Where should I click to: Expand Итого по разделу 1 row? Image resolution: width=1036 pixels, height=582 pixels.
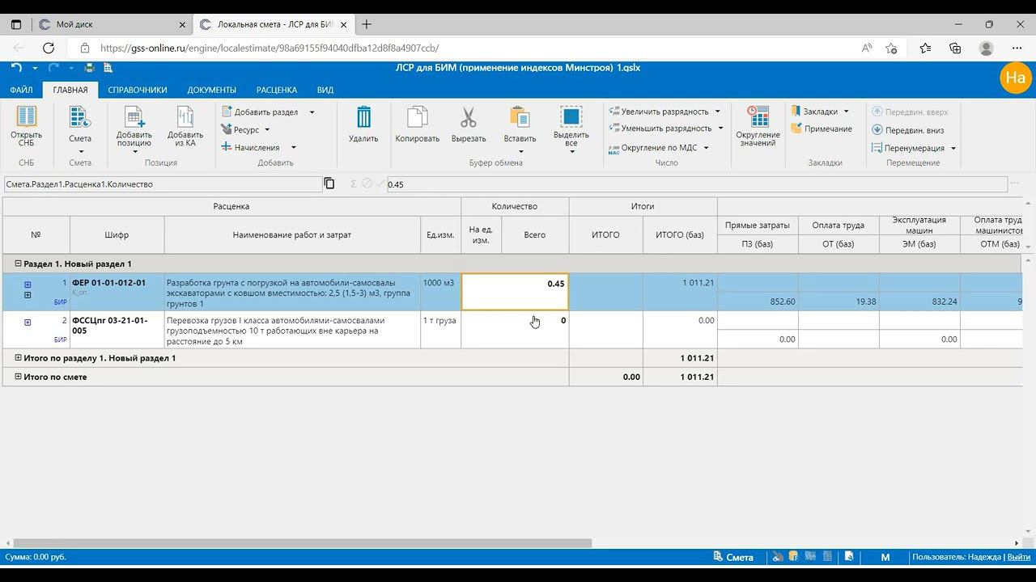[x=18, y=357]
